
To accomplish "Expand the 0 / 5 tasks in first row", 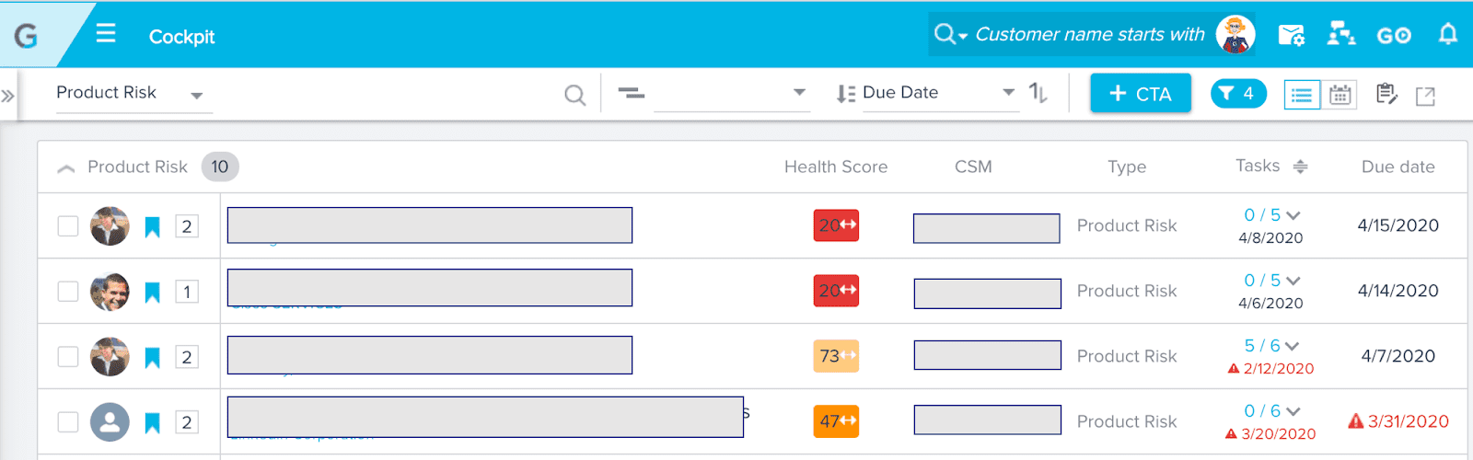I will click(x=1293, y=215).
